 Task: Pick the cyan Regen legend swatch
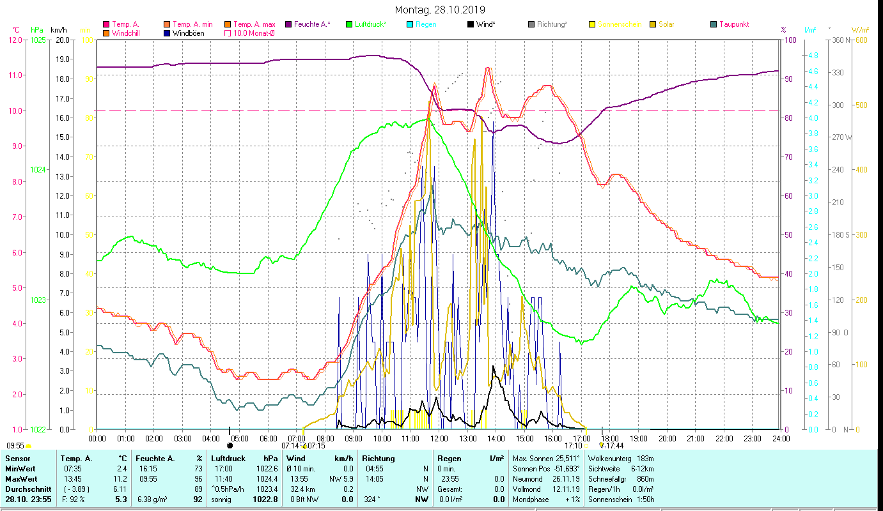click(410, 24)
